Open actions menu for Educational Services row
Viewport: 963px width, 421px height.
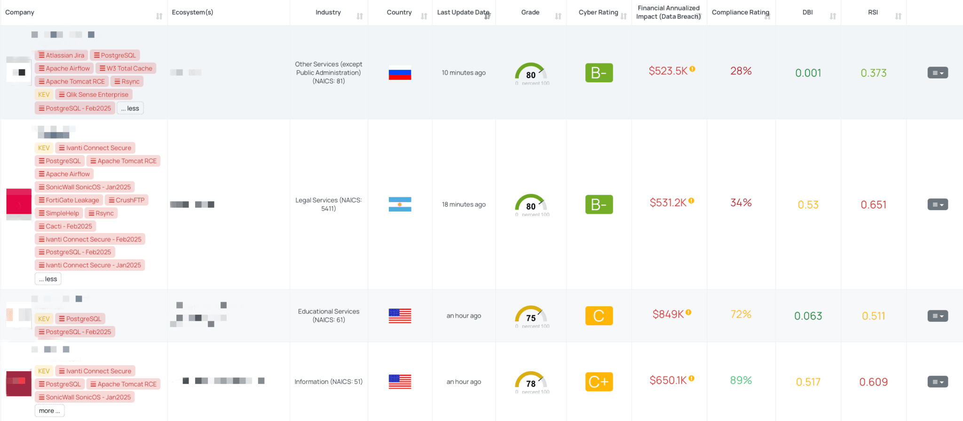pos(938,316)
